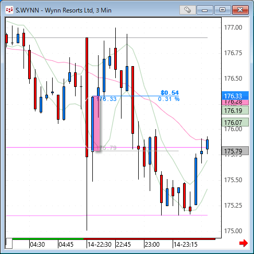Click the 176.50 price axis label

click(233, 79)
